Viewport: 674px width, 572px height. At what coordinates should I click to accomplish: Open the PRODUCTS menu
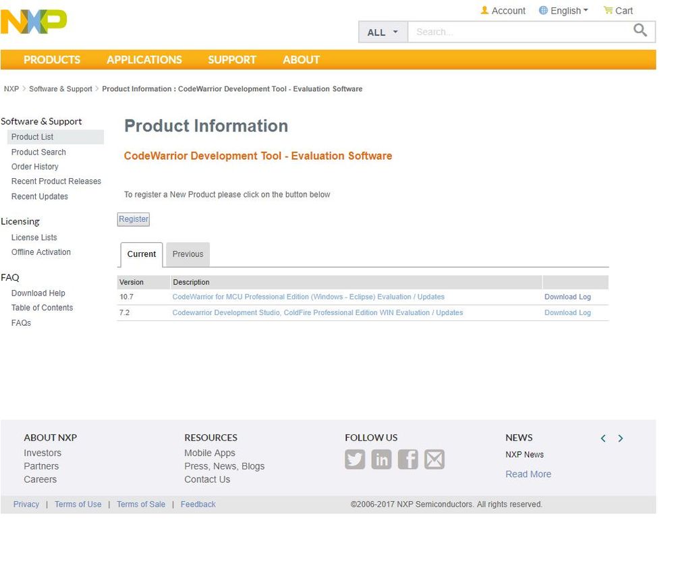pyautogui.click(x=52, y=59)
